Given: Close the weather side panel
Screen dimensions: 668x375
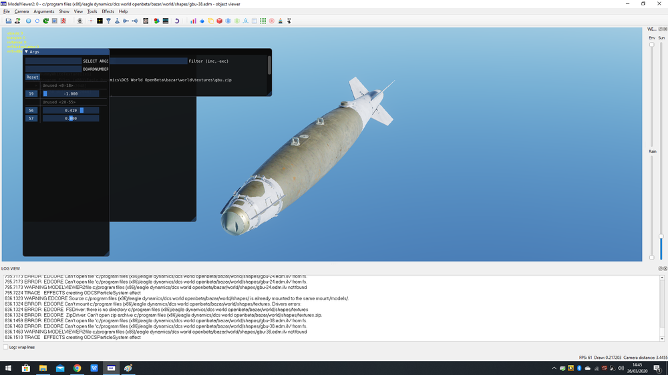Looking at the screenshot, I should point(665,29).
